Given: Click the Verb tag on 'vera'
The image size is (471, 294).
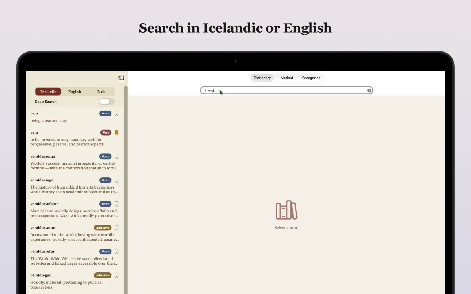Looking at the screenshot, I should point(106,132).
